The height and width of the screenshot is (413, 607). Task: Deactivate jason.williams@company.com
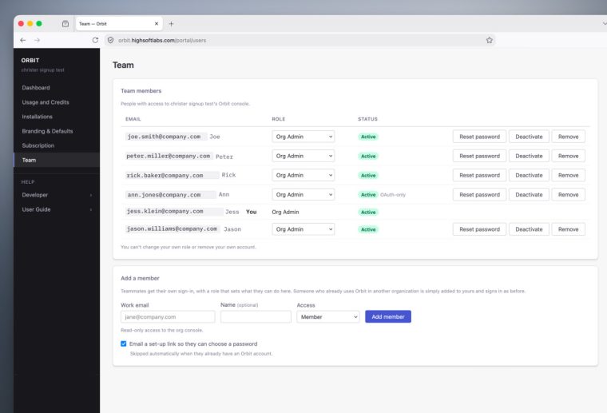click(529, 229)
